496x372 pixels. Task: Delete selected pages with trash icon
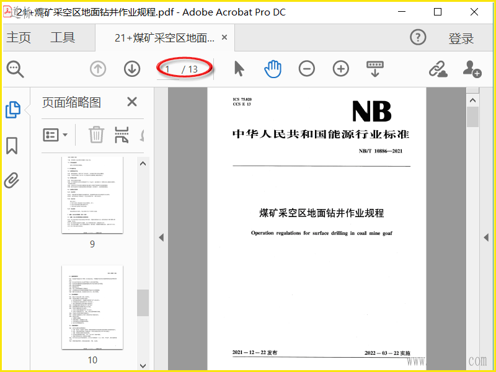pos(96,135)
